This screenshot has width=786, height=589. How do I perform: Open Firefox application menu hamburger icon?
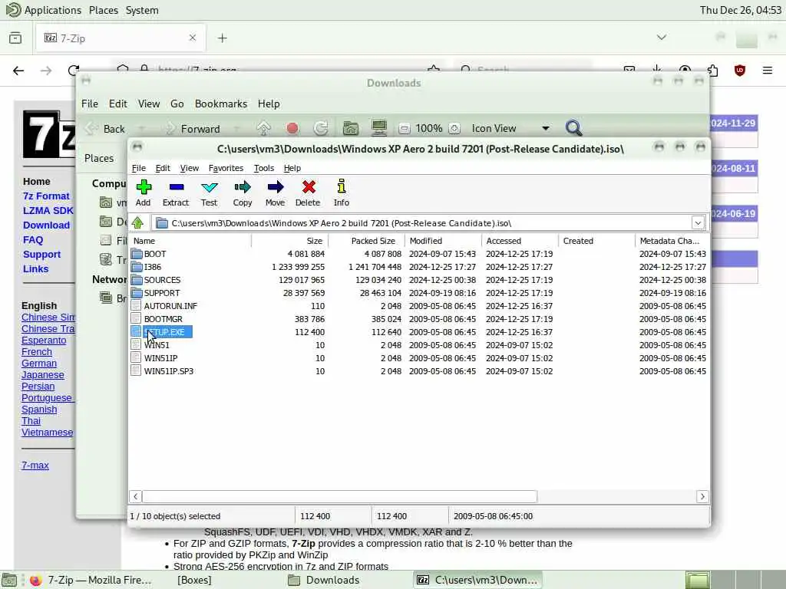[x=767, y=71]
